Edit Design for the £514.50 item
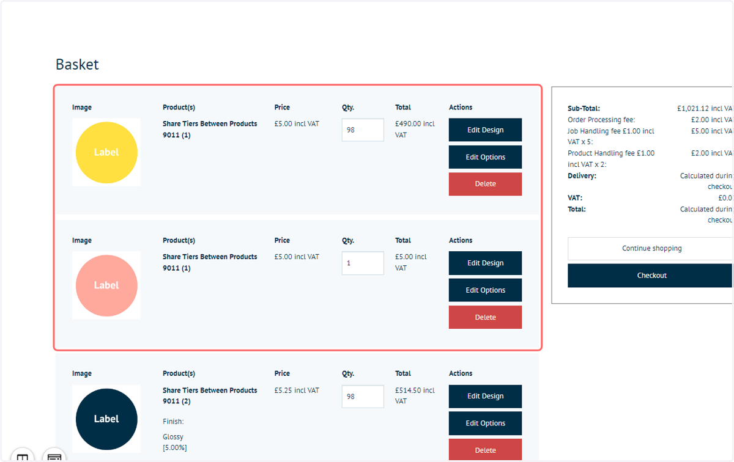734x462 pixels. (485, 396)
